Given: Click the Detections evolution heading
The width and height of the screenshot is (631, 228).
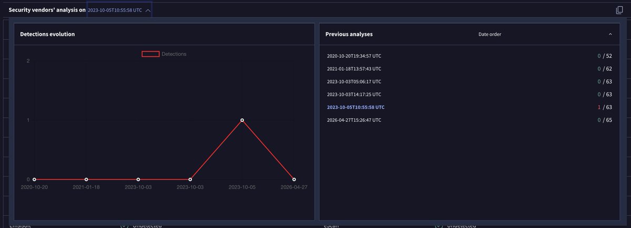Looking at the screenshot, I should click(47, 34).
